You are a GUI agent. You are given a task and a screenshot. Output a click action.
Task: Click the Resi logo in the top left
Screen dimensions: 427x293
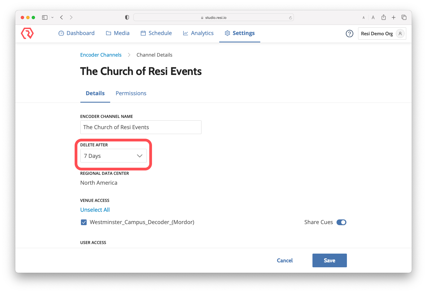pyautogui.click(x=27, y=33)
